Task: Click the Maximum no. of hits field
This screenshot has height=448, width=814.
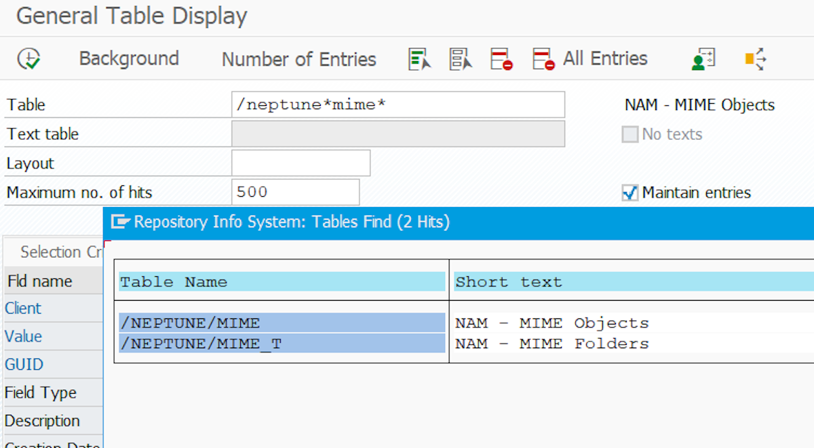Action: click(x=295, y=193)
